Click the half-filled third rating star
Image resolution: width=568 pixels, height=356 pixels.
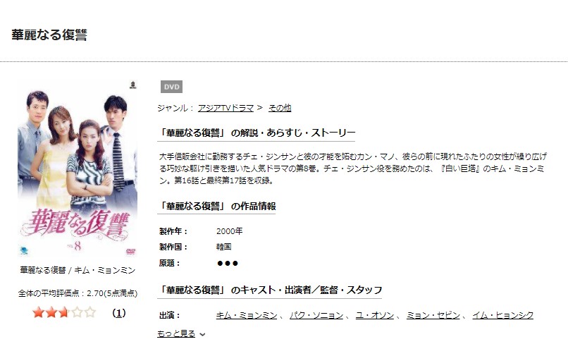tap(64, 312)
